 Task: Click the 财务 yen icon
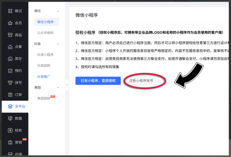(x=10, y=130)
